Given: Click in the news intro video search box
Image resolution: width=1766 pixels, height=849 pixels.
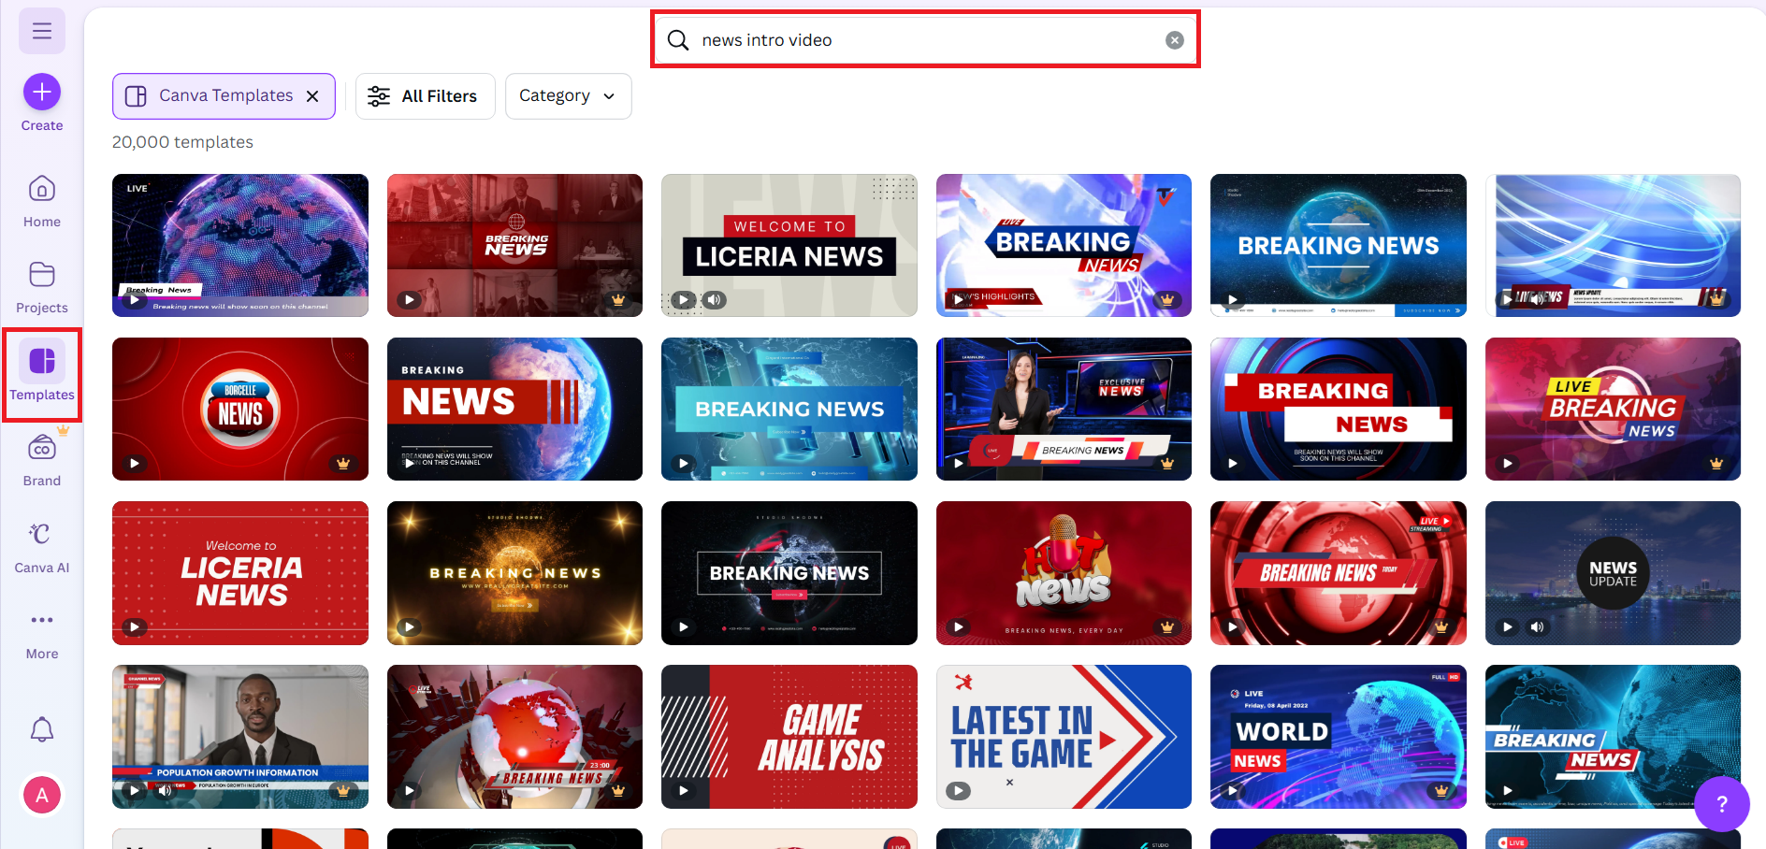Looking at the screenshot, I should click(925, 40).
